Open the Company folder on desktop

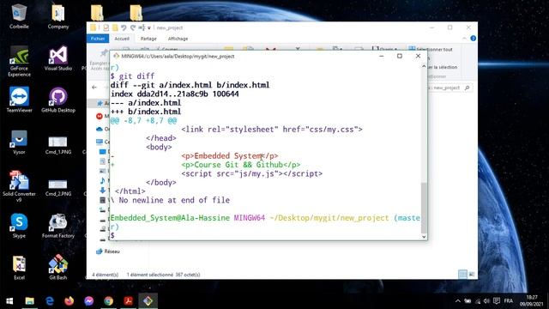click(58, 16)
